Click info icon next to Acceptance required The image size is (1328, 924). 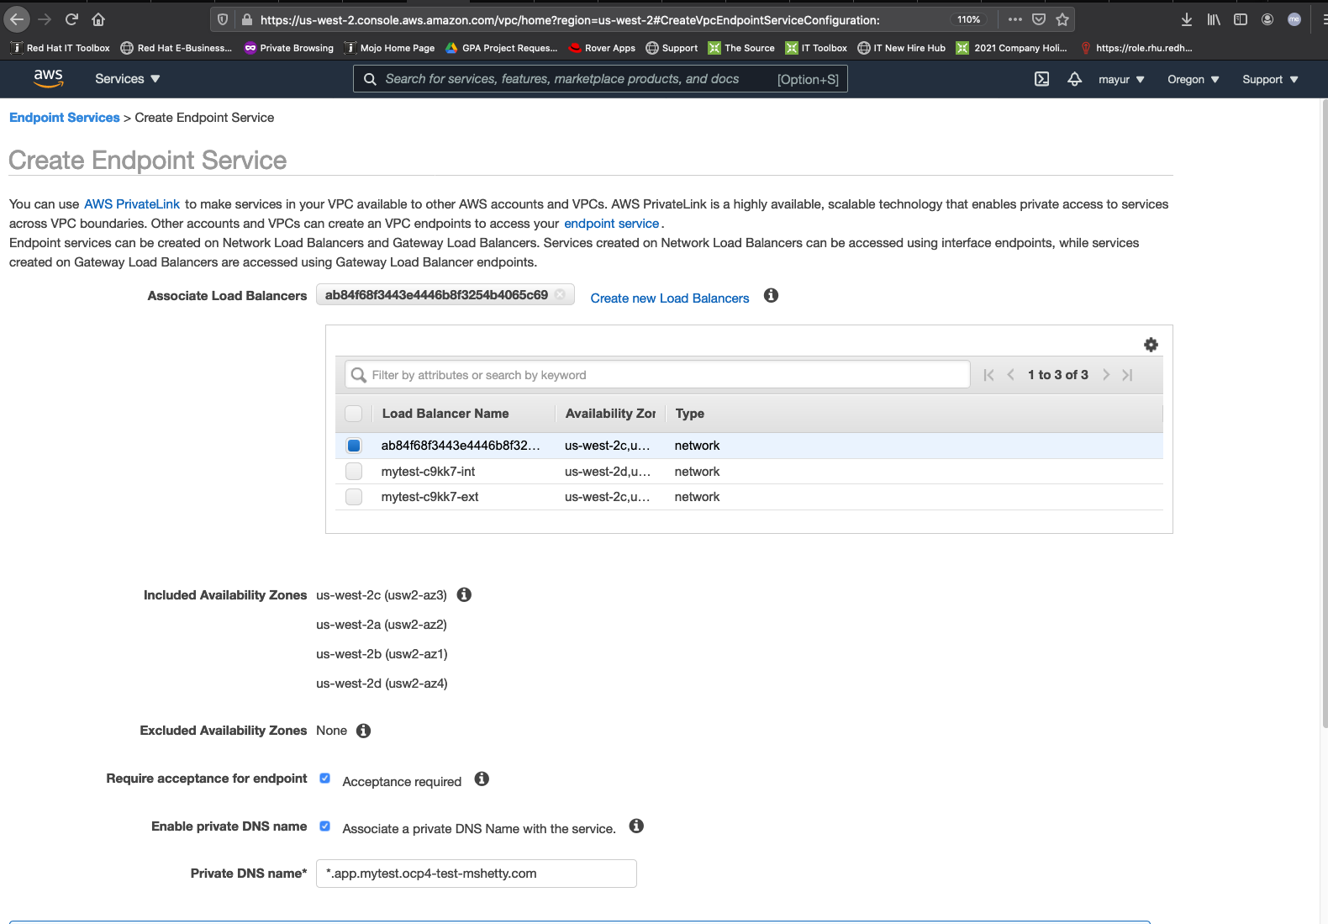coord(482,779)
